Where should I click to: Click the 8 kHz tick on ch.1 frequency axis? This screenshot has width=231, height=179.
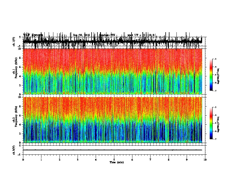(20, 58)
